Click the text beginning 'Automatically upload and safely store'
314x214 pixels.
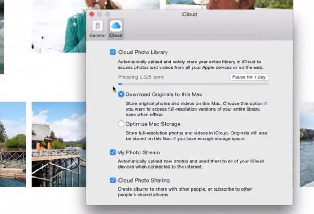point(191,65)
